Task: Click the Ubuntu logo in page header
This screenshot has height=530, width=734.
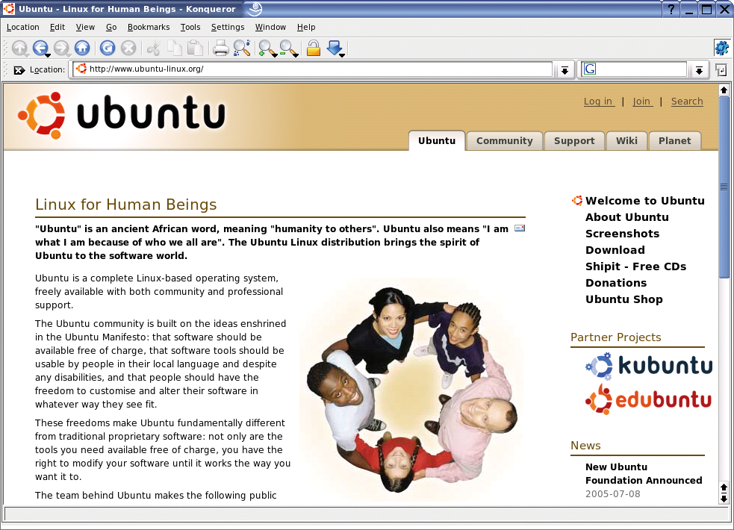Action: point(122,115)
